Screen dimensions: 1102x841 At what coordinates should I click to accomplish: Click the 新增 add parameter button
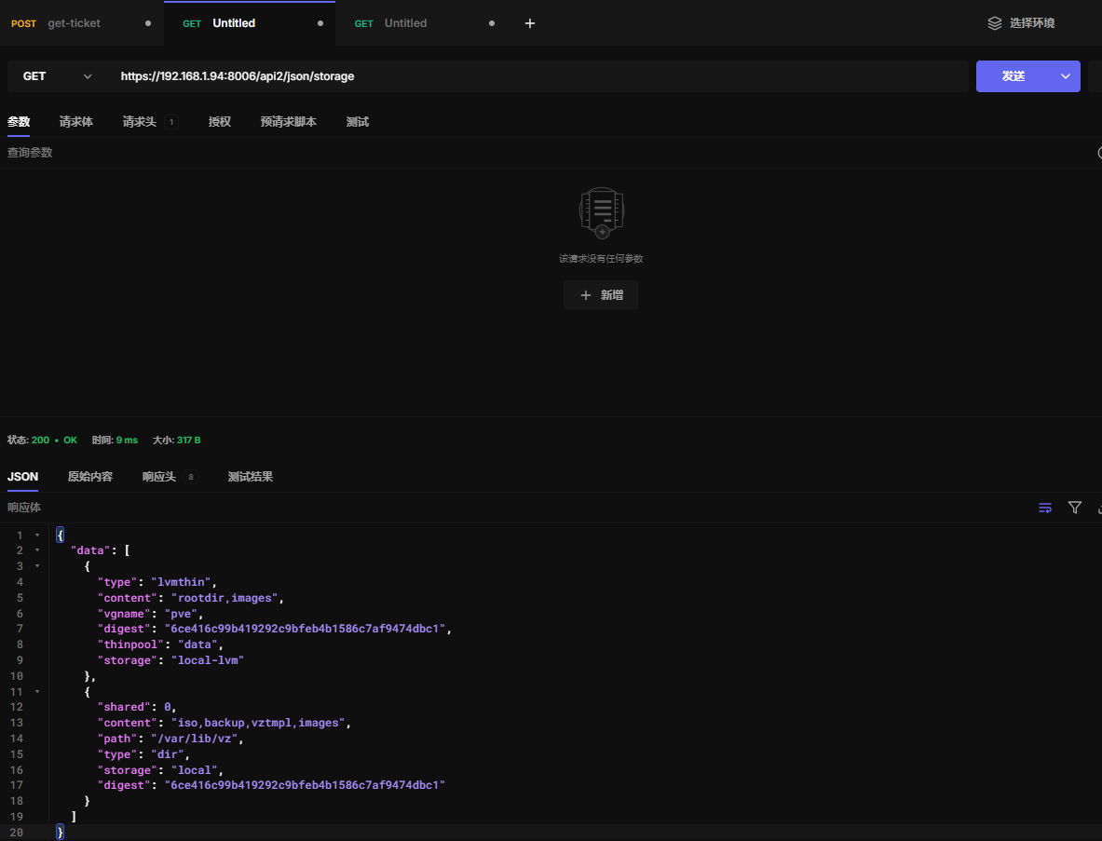[x=601, y=295]
